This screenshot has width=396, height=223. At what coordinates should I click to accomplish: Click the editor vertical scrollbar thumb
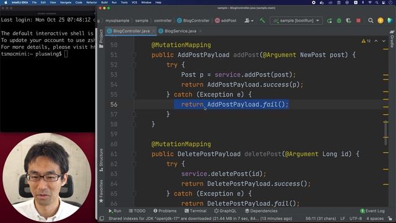[x=385, y=133]
